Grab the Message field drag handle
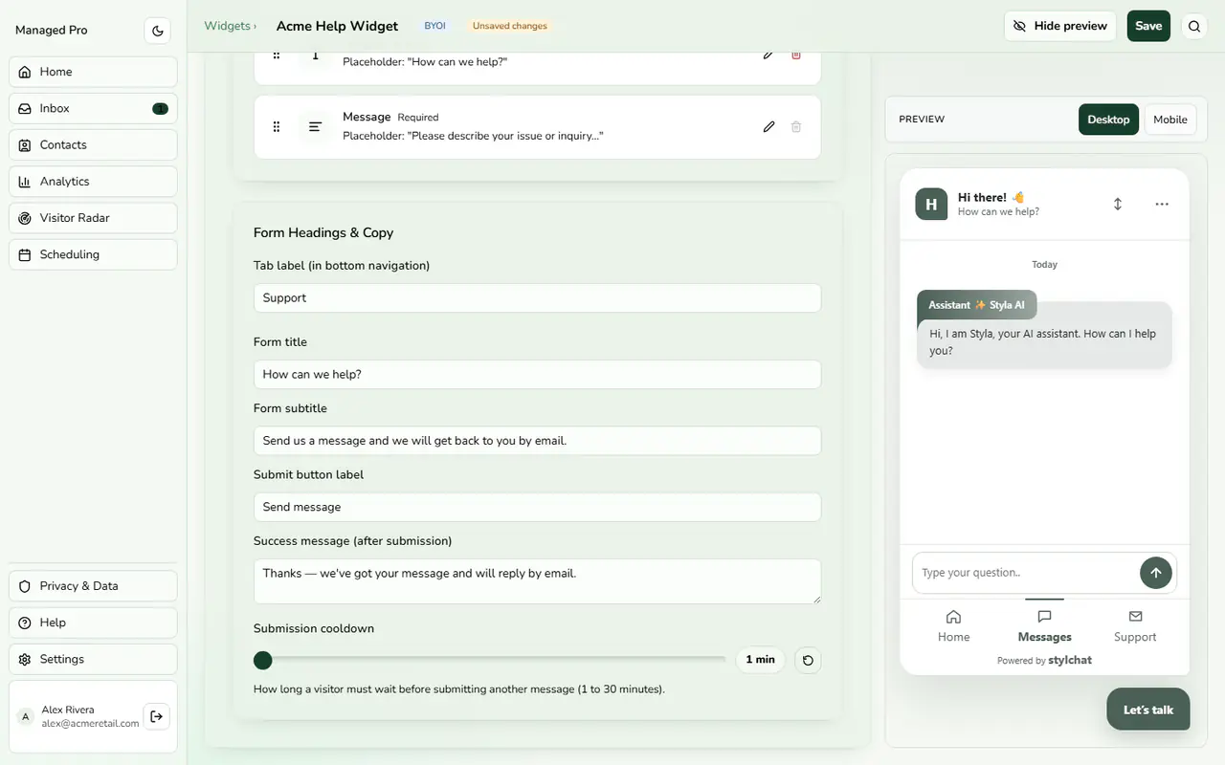This screenshot has width=1225, height=765. pyautogui.click(x=277, y=126)
